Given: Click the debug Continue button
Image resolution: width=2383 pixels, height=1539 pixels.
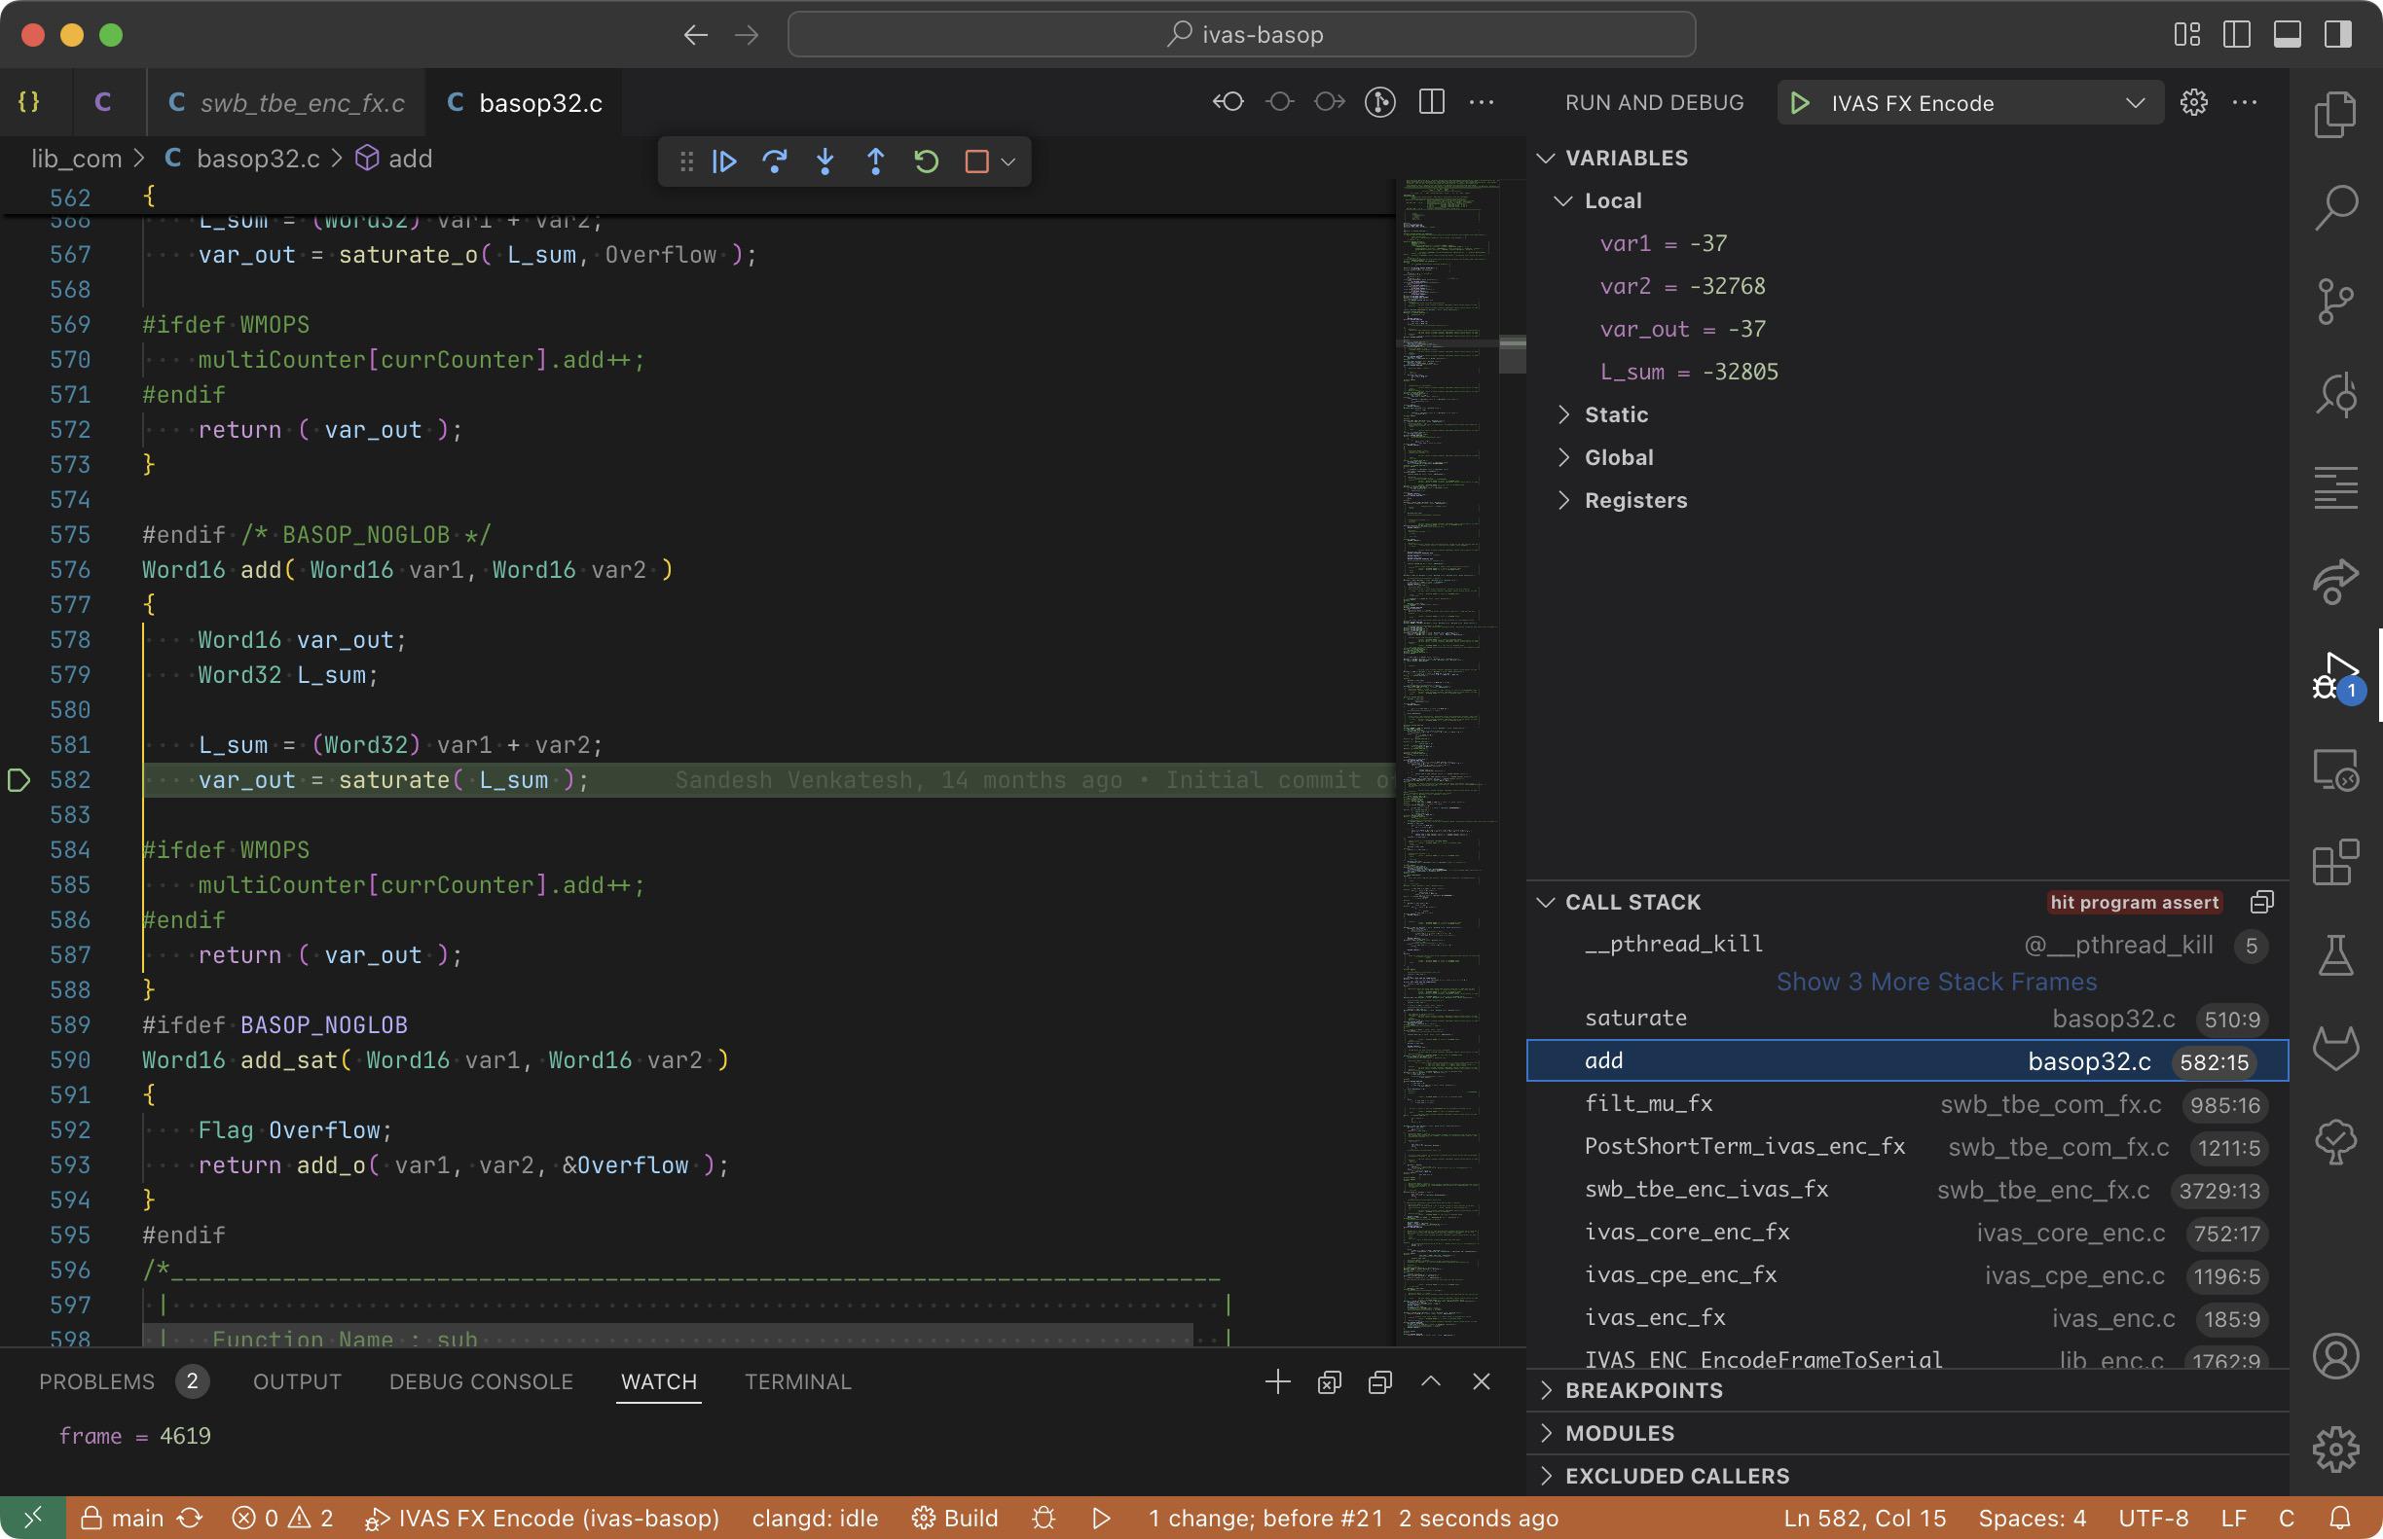Looking at the screenshot, I should tap(725, 161).
